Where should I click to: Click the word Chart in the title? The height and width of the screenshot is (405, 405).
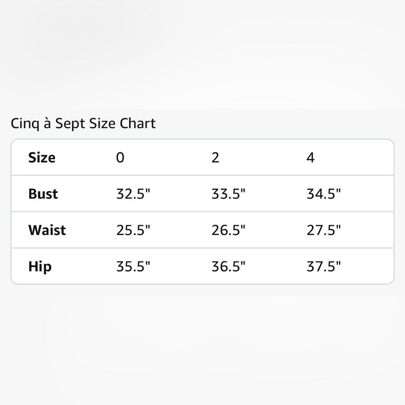[138, 123]
